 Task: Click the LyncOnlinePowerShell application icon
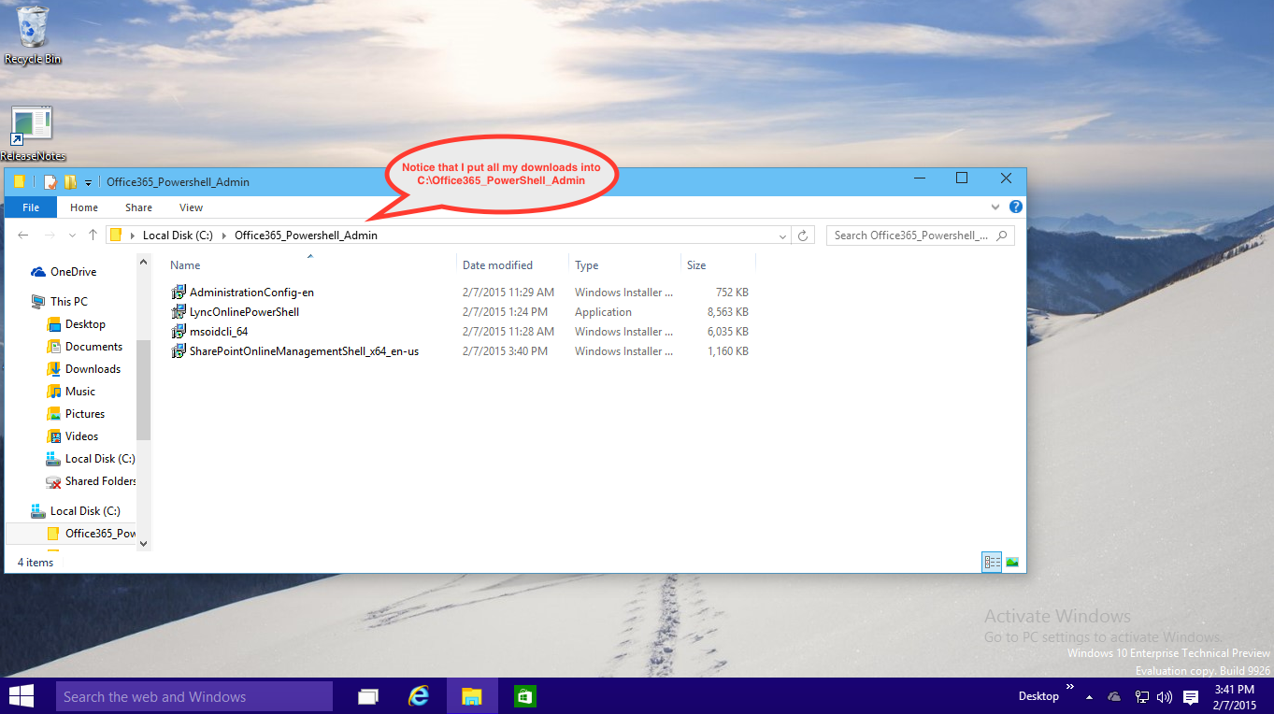(179, 312)
